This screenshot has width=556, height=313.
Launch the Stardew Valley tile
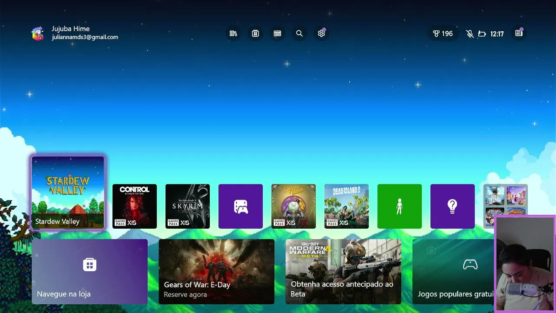[68, 193]
